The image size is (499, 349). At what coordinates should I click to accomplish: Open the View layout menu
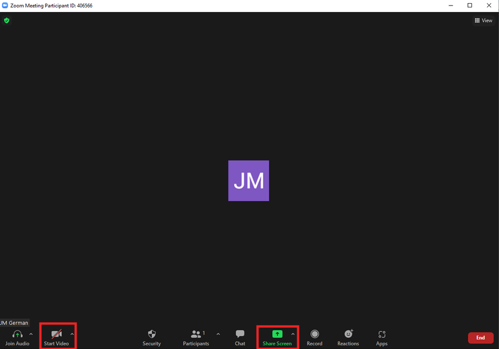[483, 20]
